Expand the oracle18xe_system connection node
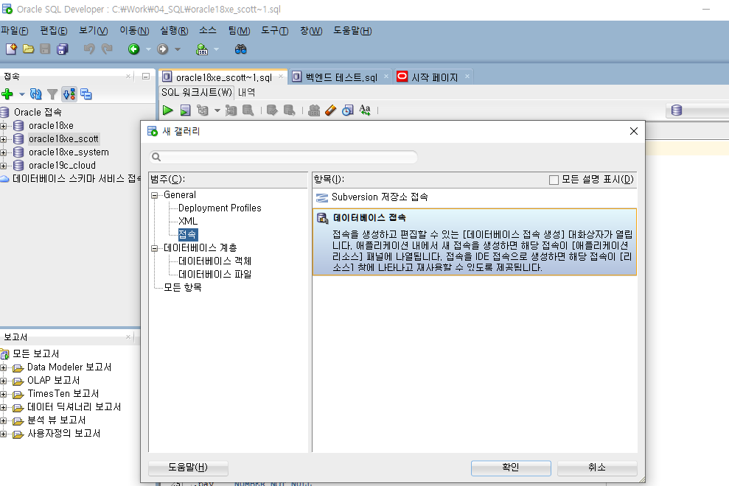This screenshot has width=729, height=486. [3, 152]
